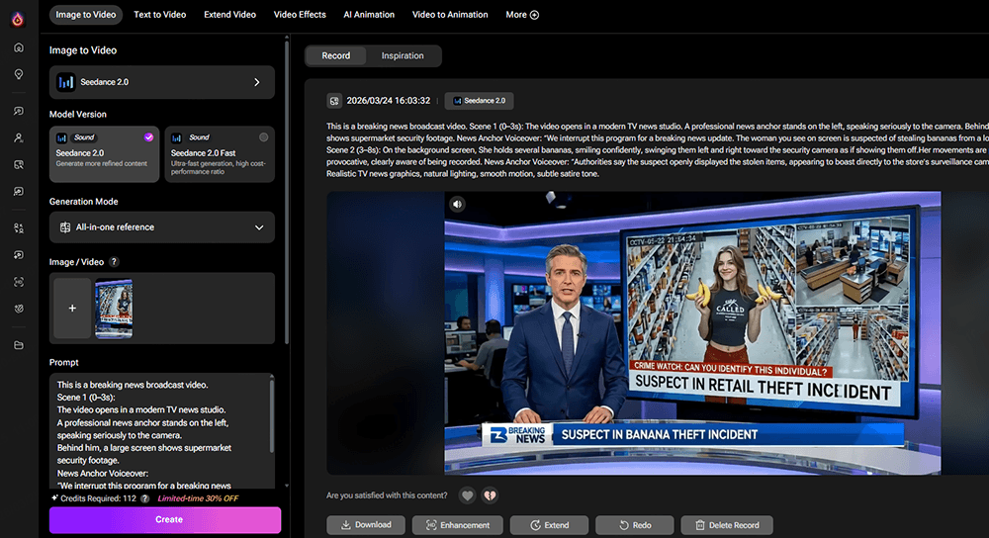
Task: Click the help icon beside Credits Required
Action: point(145,498)
